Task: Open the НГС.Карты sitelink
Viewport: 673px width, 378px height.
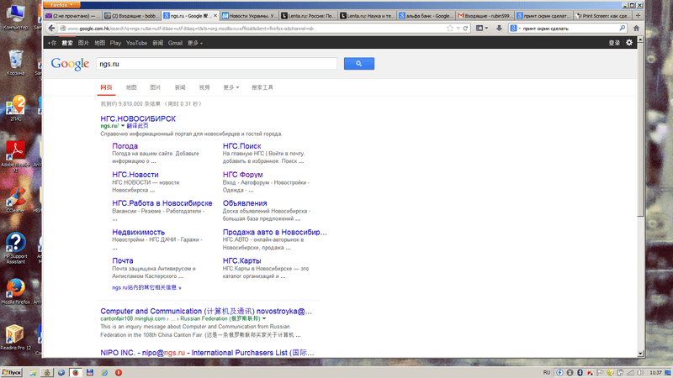Action: pyautogui.click(x=241, y=261)
